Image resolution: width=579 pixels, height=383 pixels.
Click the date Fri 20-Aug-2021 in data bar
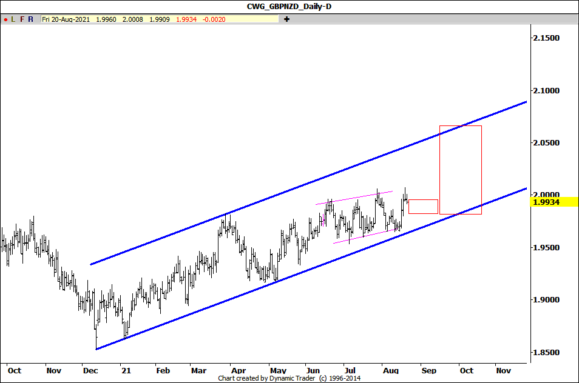coord(66,19)
